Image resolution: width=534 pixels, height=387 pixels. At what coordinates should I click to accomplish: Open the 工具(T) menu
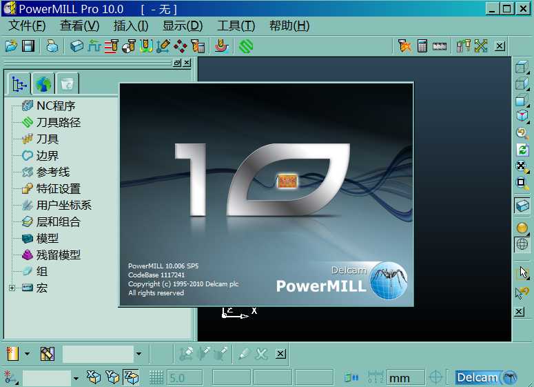[x=236, y=26]
